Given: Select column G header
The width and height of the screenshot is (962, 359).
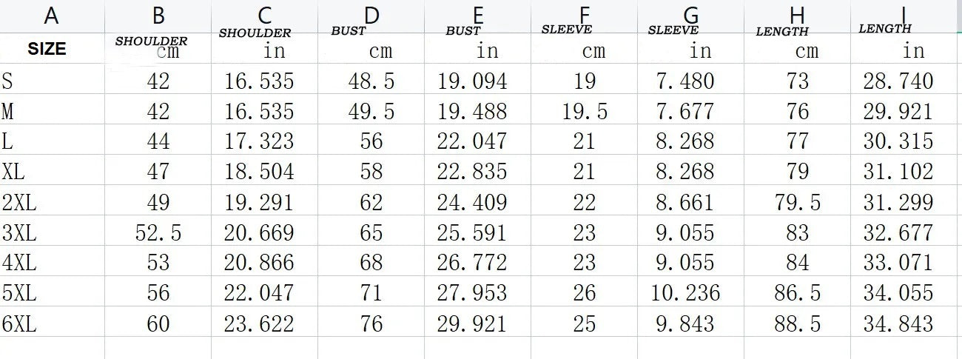Looking at the screenshot, I should click(x=691, y=15).
